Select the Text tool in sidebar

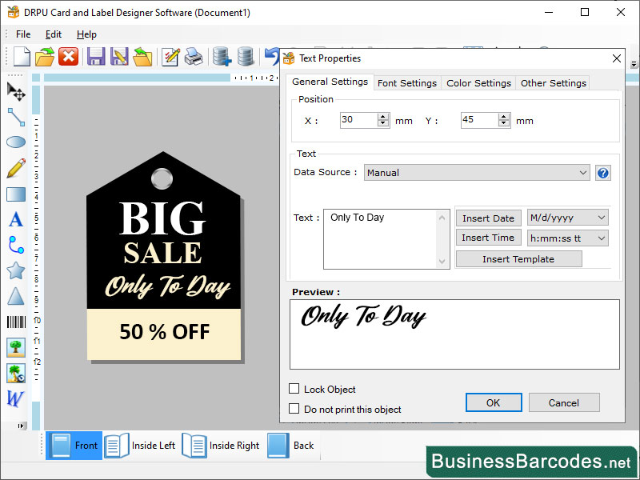pyautogui.click(x=14, y=219)
